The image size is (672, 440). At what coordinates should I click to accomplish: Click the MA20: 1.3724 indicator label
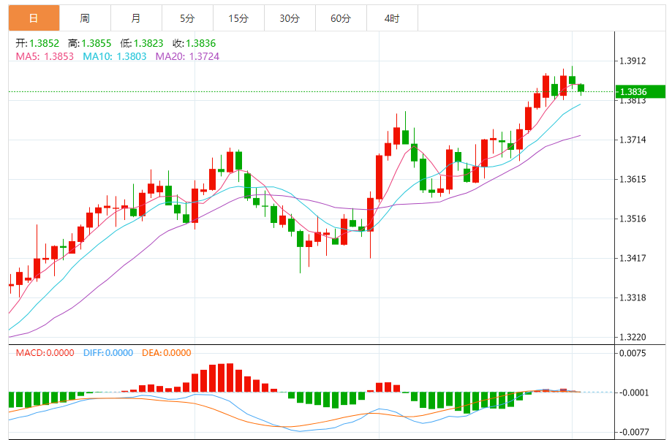[187, 56]
